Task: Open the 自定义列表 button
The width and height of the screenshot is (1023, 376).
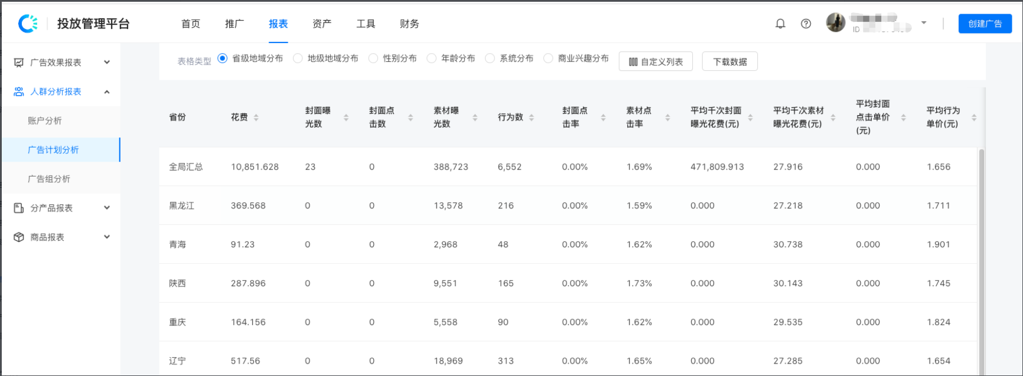Action: pyautogui.click(x=656, y=61)
